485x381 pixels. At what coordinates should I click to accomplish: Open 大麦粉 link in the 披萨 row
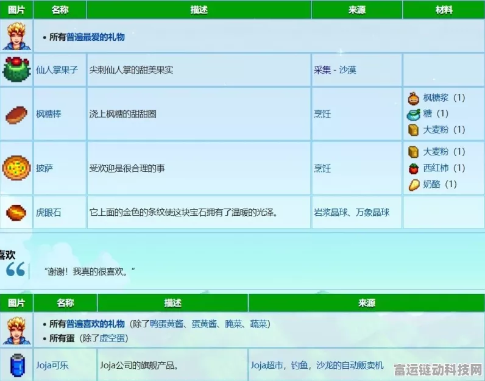point(436,152)
